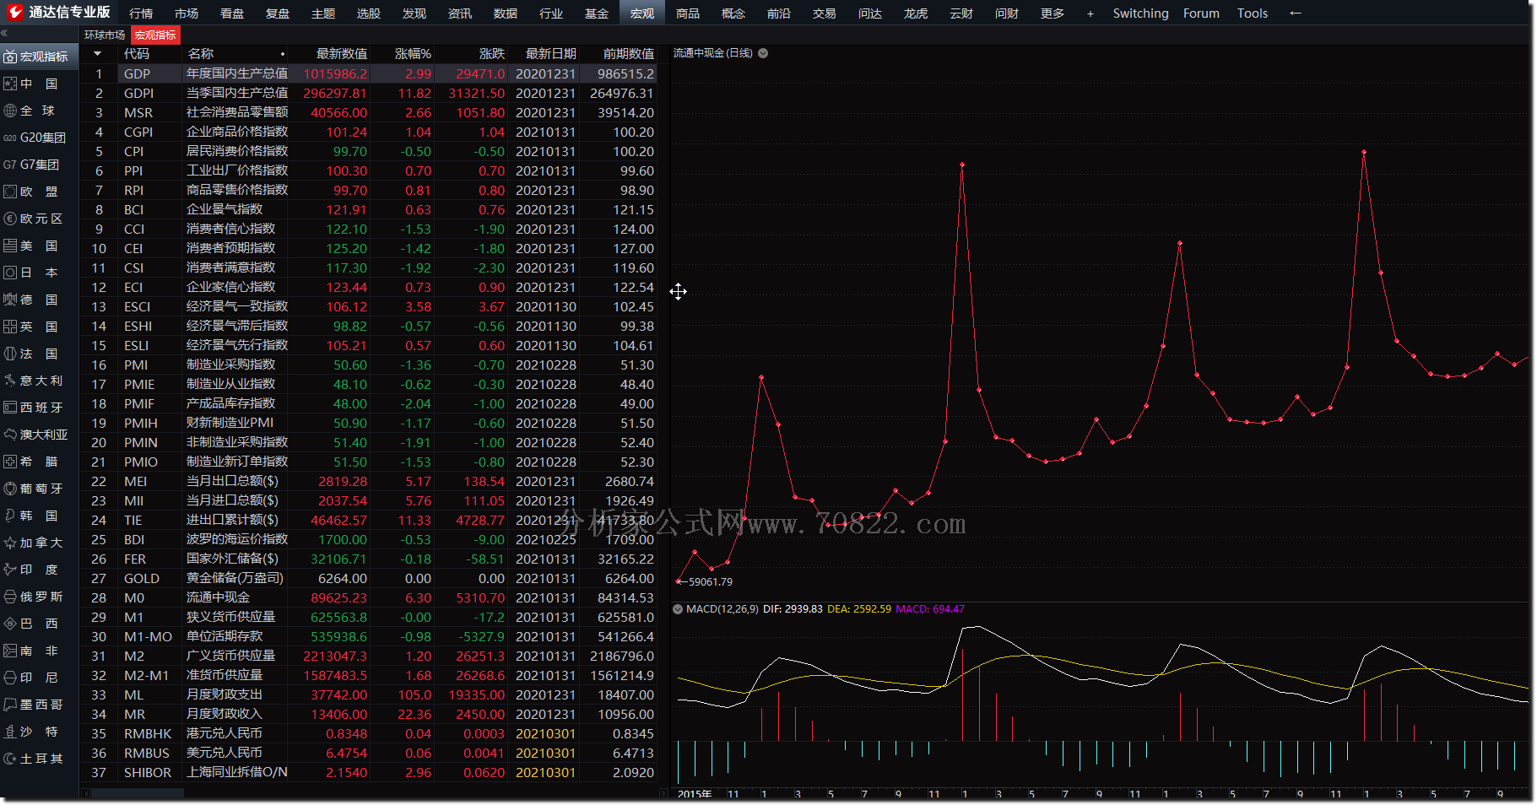Click the 宏观指标 sidebar icon
1537x805 pixels.
point(10,57)
